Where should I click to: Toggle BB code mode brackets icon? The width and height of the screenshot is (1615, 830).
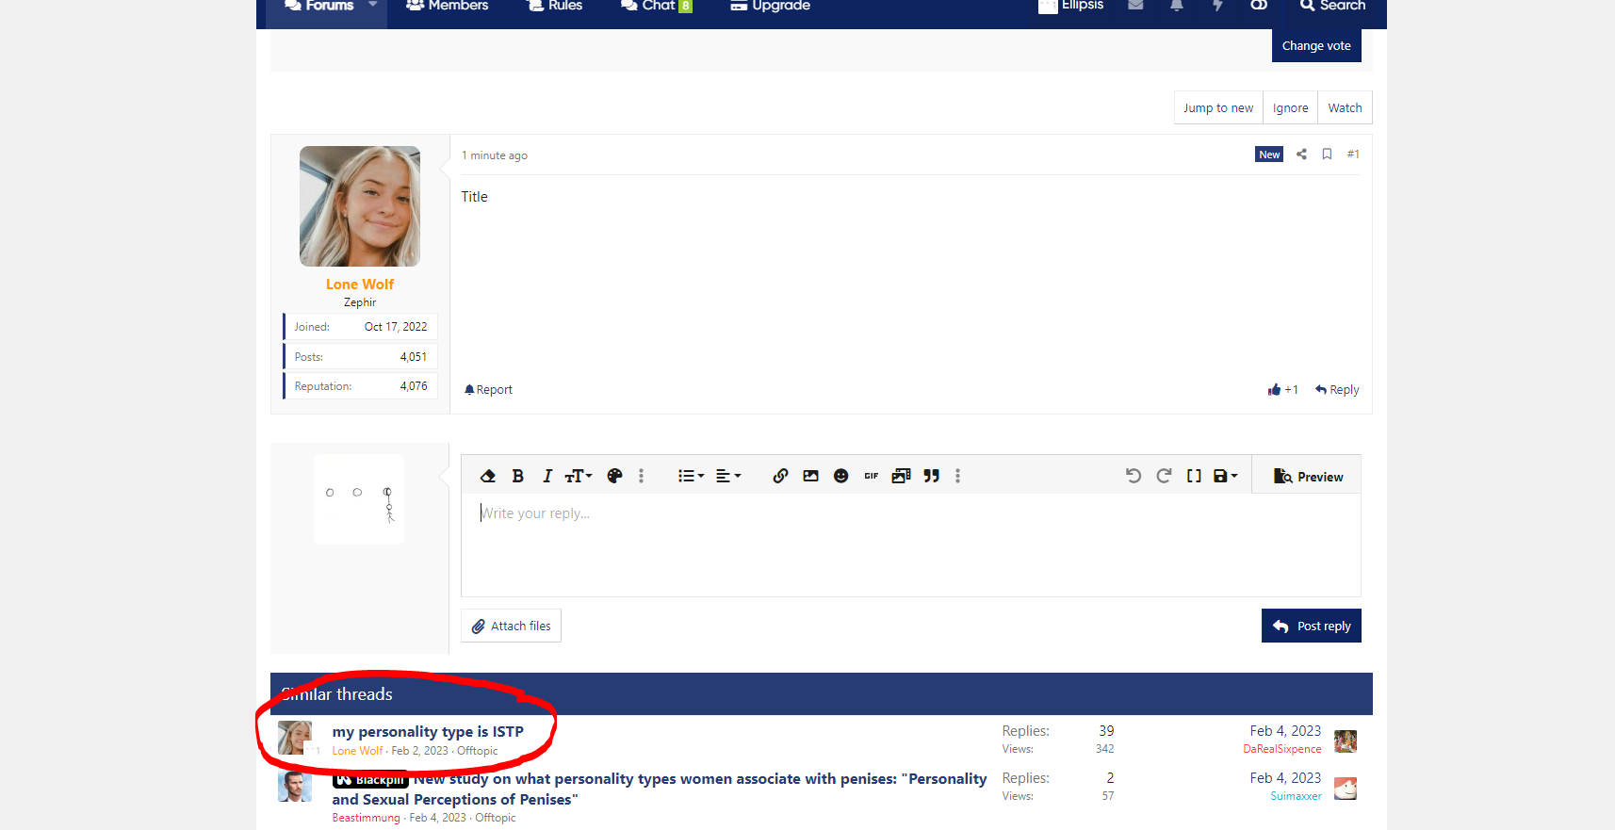coord(1194,476)
